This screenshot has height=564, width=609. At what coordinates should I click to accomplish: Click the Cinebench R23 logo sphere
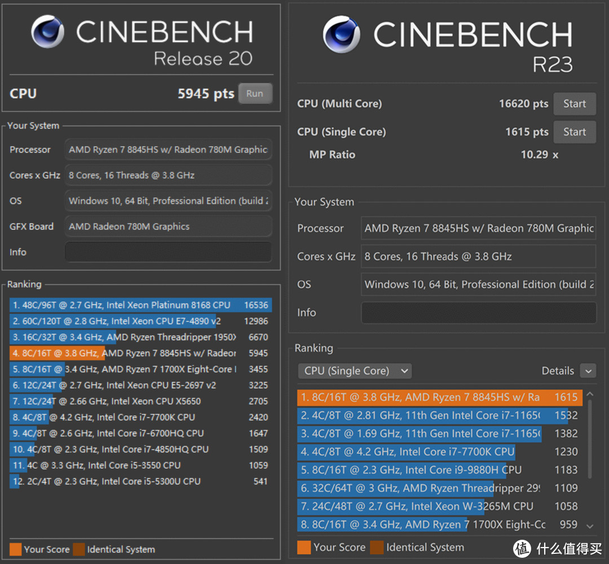point(341,34)
